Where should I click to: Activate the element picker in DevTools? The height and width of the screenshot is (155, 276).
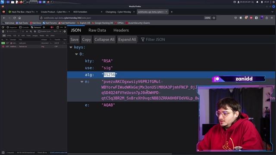[3, 28]
